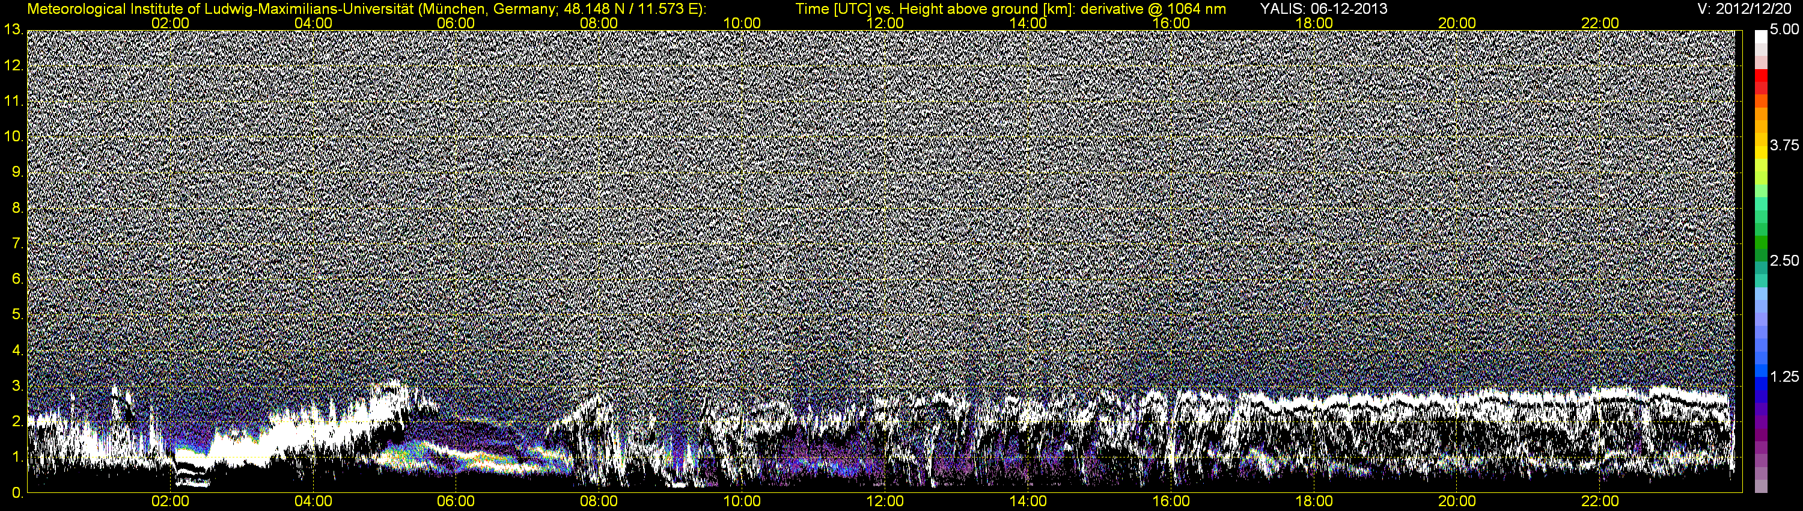Click the 08:00 label on bottom time axis
Image resolution: width=1803 pixels, height=511 pixels.
[599, 501]
